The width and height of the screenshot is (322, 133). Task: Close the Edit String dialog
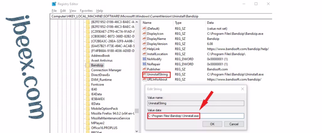pyautogui.click(x=242, y=89)
